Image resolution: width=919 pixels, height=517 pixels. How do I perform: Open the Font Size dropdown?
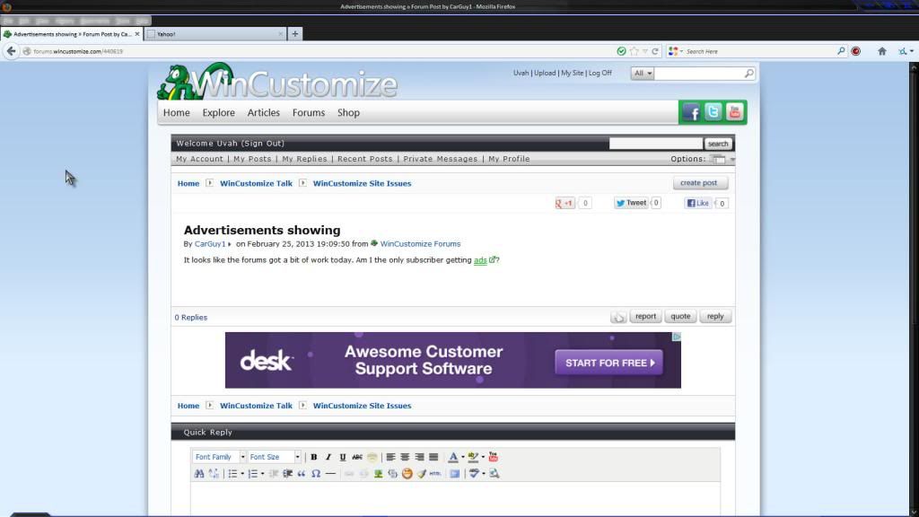click(x=274, y=457)
